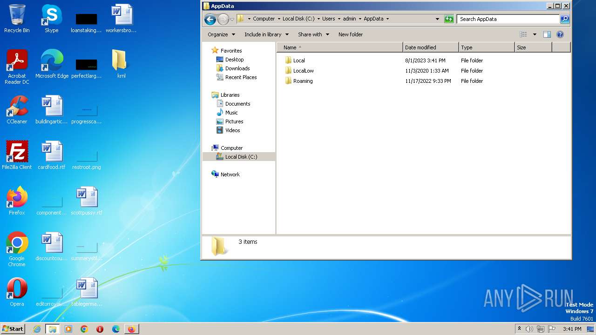Click the Forward navigation arrow in Explorer
Viewport: 596px width, 335px height.
tap(223, 19)
